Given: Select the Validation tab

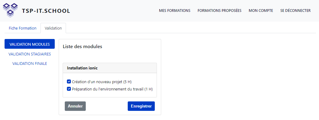Looking at the screenshot, I should click(x=53, y=28).
